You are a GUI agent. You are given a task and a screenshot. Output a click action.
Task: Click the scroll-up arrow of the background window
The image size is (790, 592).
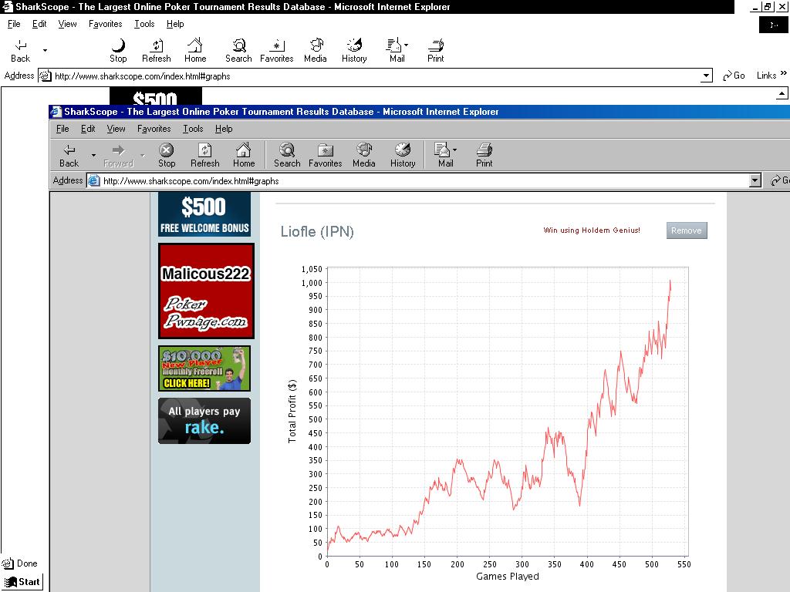point(782,93)
